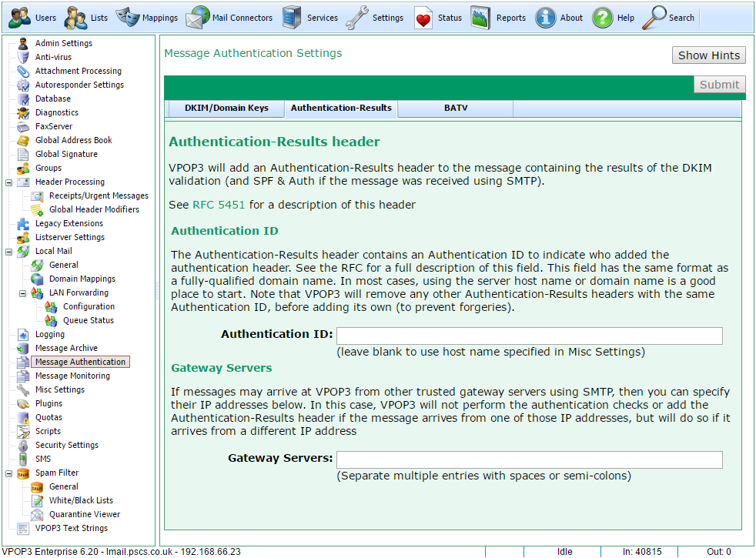756x558 pixels.
Task: Open the RFC 5451 link
Action: pyautogui.click(x=219, y=205)
